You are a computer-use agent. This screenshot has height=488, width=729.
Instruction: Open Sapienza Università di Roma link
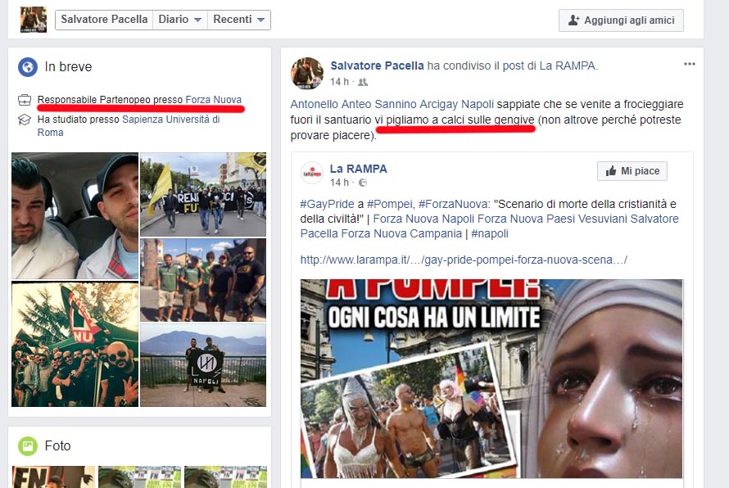[x=129, y=125]
